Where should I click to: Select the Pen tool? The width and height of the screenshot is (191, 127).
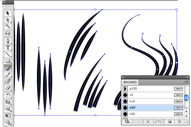(8, 41)
